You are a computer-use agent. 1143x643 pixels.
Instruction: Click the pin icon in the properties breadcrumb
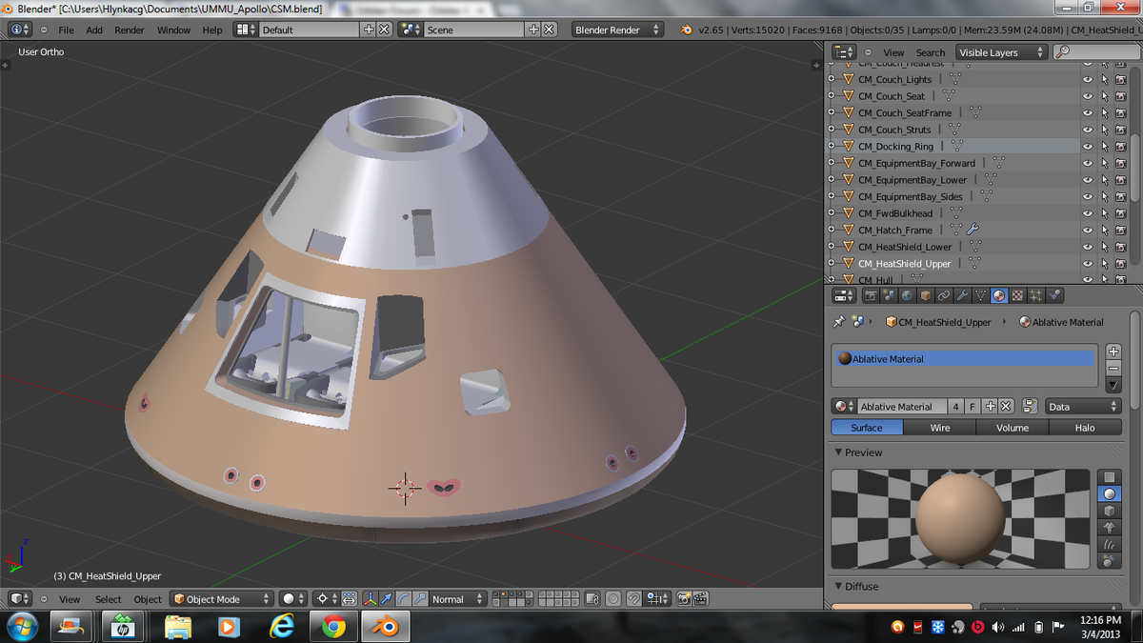coord(839,322)
